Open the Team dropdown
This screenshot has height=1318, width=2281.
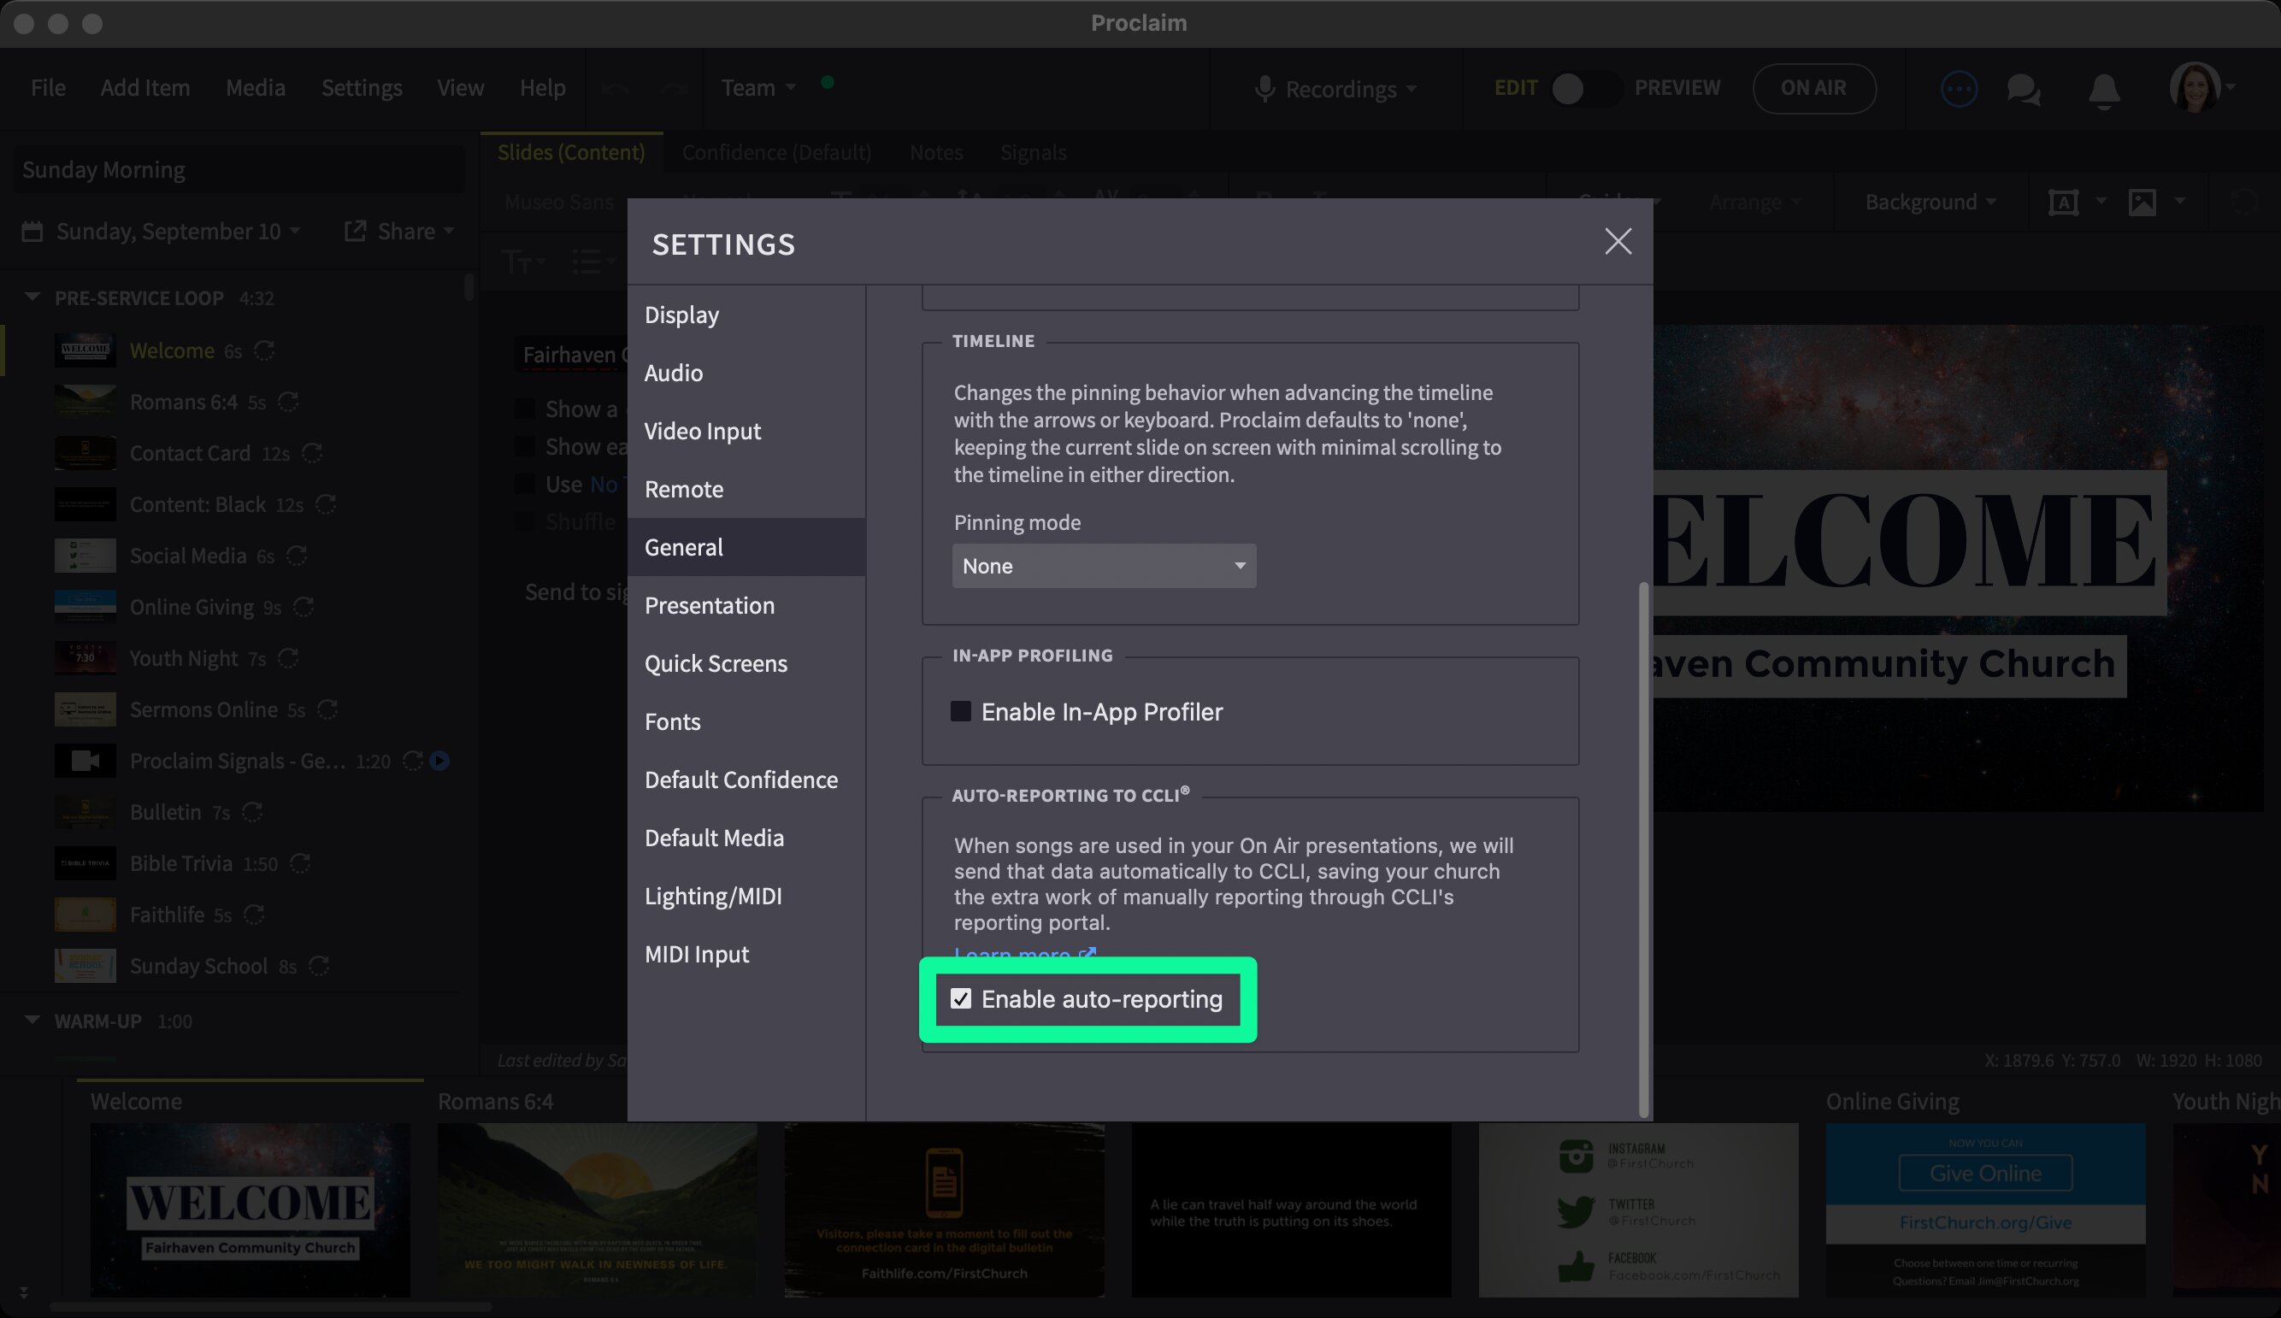click(x=757, y=88)
